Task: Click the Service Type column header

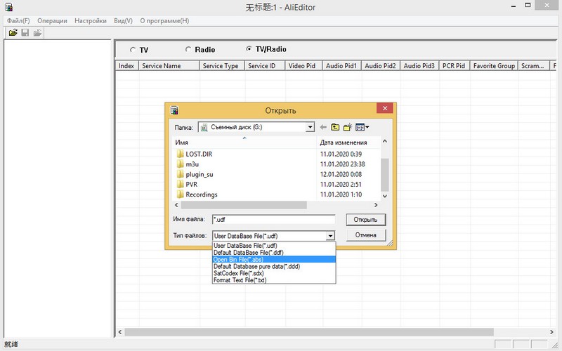Action: point(222,66)
